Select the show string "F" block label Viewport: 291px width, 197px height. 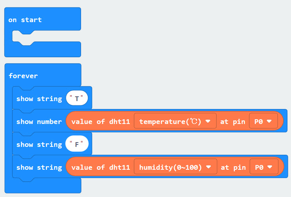click(39, 144)
